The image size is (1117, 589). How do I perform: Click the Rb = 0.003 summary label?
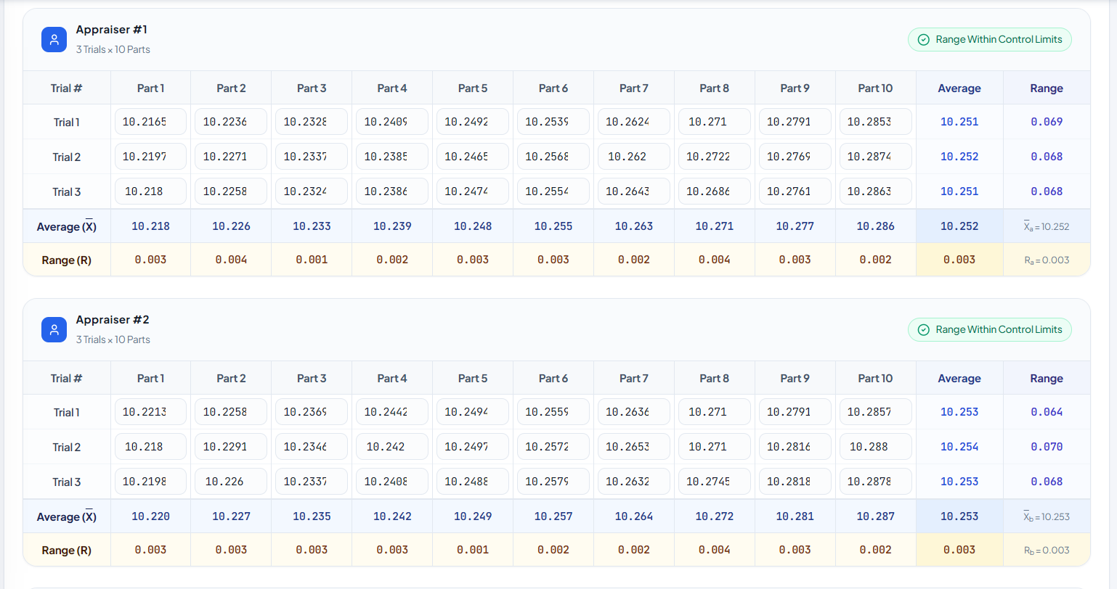[x=1047, y=550]
